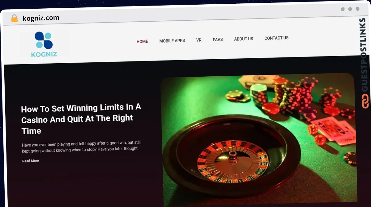Open the VR navigation item
Viewport: 371px width, 207px height.
[199, 40]
